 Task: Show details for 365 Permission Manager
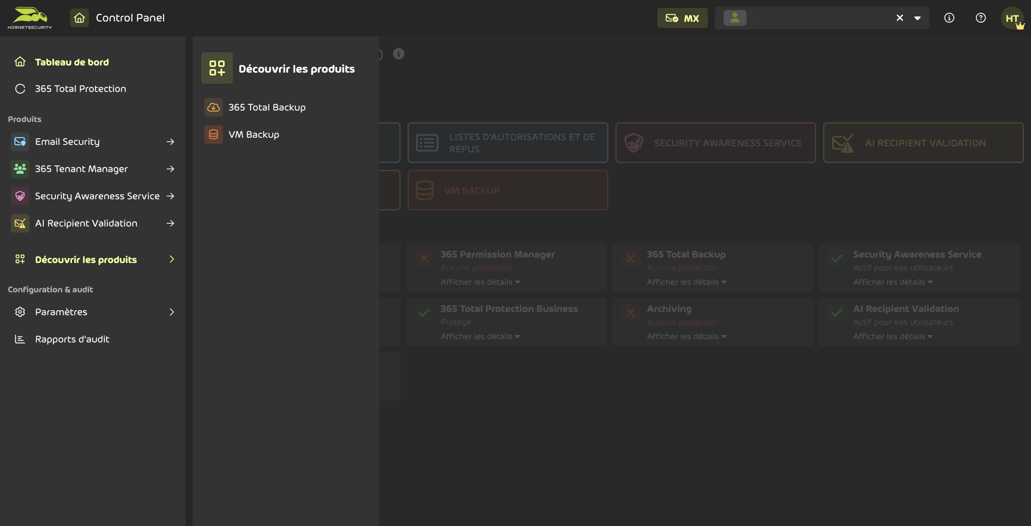coord(480,282)
